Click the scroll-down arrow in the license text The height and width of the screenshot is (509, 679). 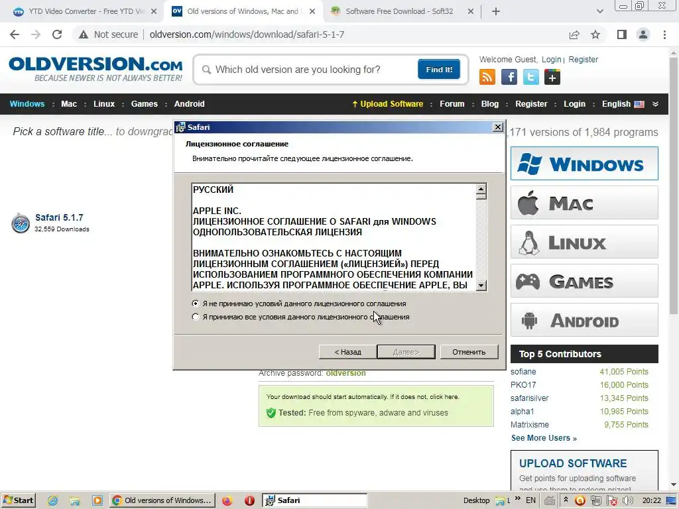point(481,285)
